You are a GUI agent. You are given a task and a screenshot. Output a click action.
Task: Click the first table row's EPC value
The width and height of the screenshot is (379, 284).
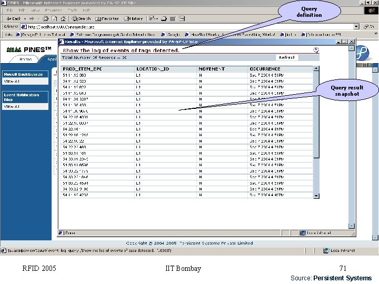tap(74, 75)
